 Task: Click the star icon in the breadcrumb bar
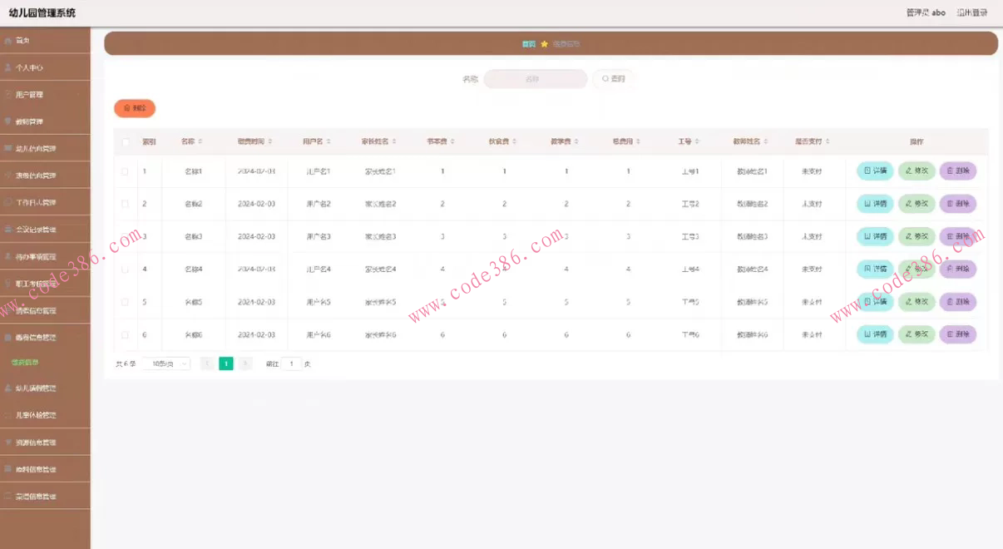tap(544, 44)
